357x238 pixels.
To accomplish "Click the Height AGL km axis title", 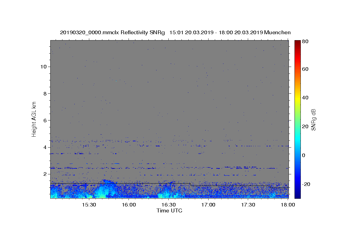I will click(34, 119).
